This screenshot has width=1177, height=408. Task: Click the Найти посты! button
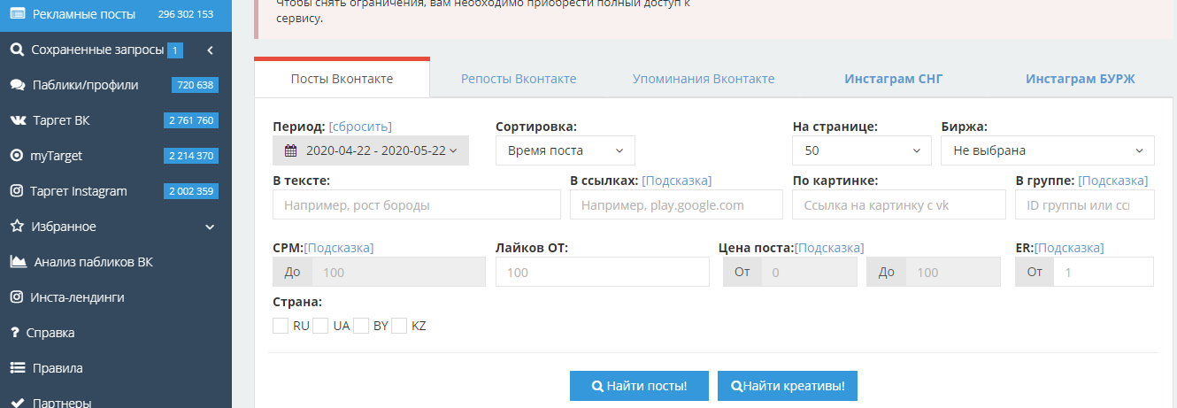tap(640, 387)
